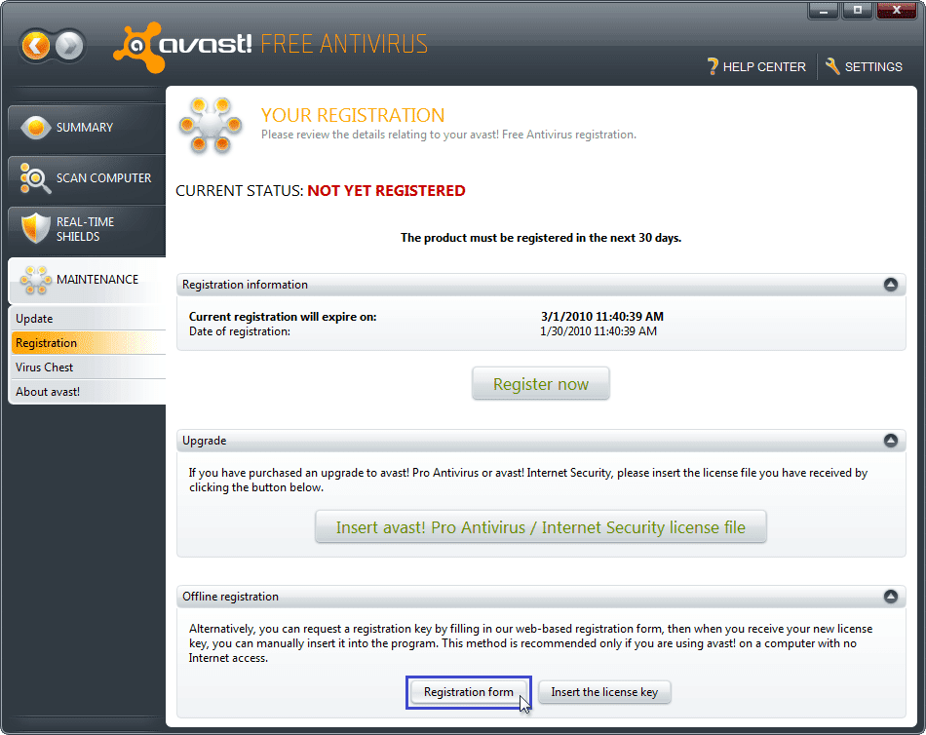Viewport: 926px width, 735px height.
Task: Click the Your Registration header icon
Action: point(211,125)
